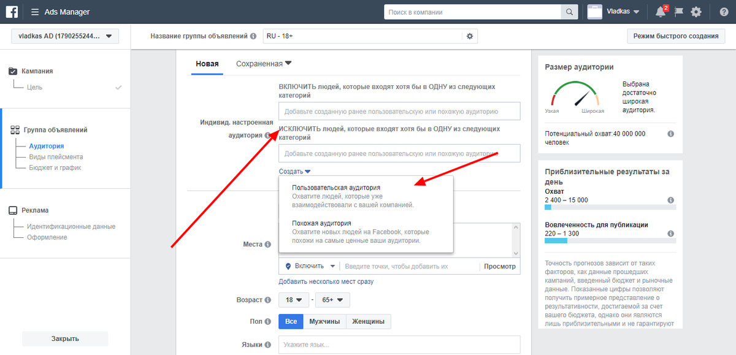Choose Пользовательская аудитория from the menu
The height and width of the screenshot is (355, 736).
point(336,188)
